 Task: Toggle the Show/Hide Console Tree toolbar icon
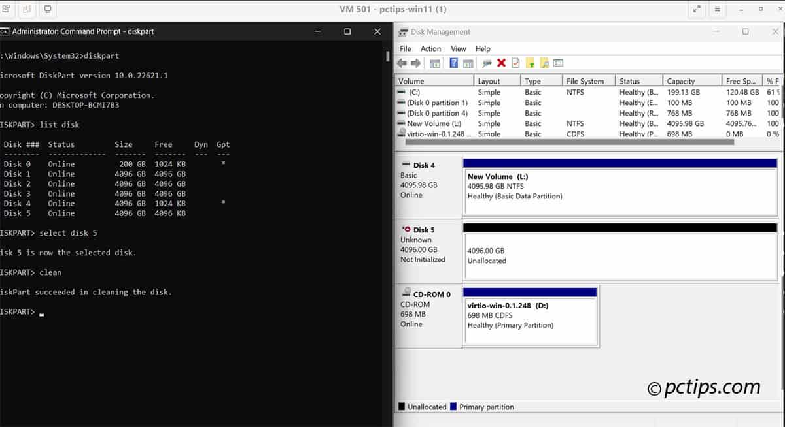click(x=435, y=62)
